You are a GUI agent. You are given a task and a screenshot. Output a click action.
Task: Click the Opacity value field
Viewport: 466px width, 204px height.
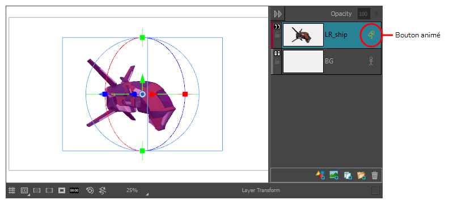pyautogui.click(x=364, y=14)
